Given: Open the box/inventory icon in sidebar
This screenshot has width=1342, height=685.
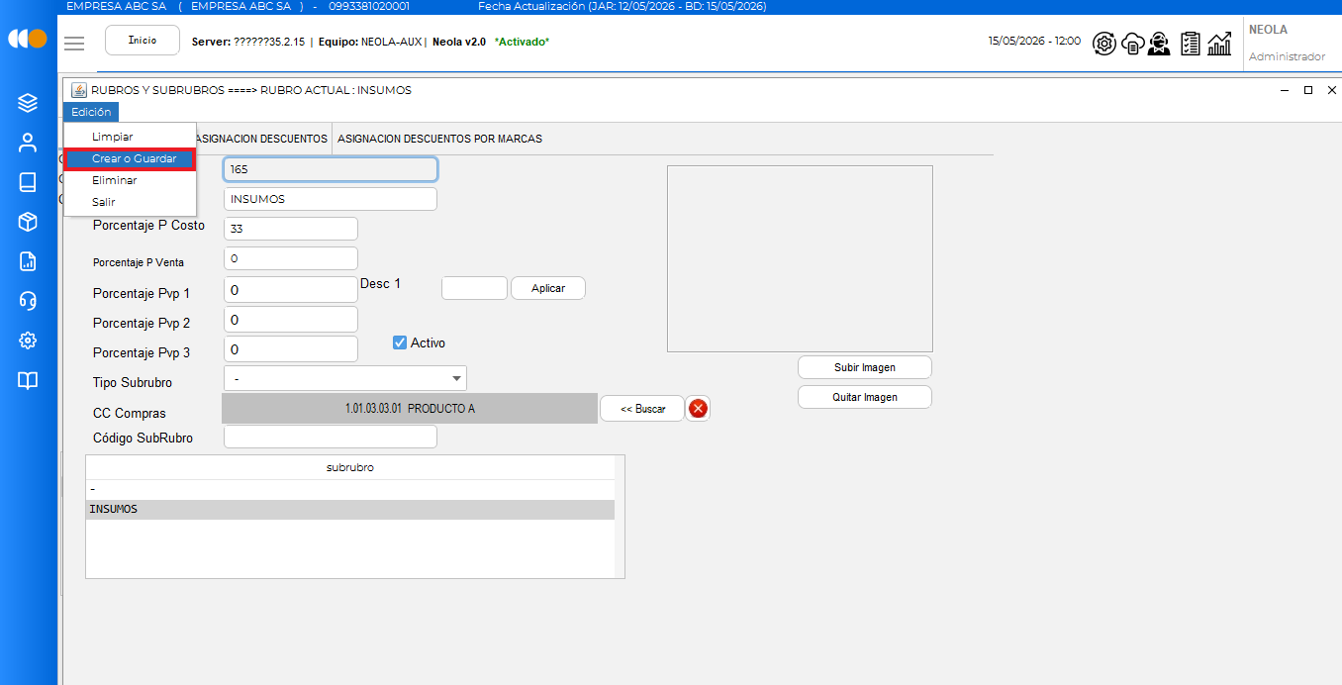Looking at the screenshot, I should point(28,222).
